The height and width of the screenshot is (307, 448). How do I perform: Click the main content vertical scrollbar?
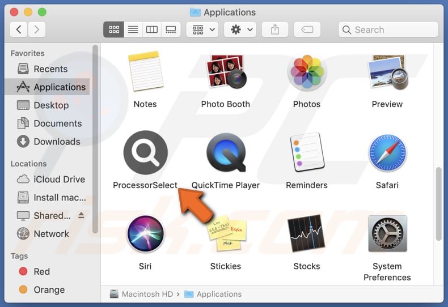pyautogui.click(x=438, y=204)
